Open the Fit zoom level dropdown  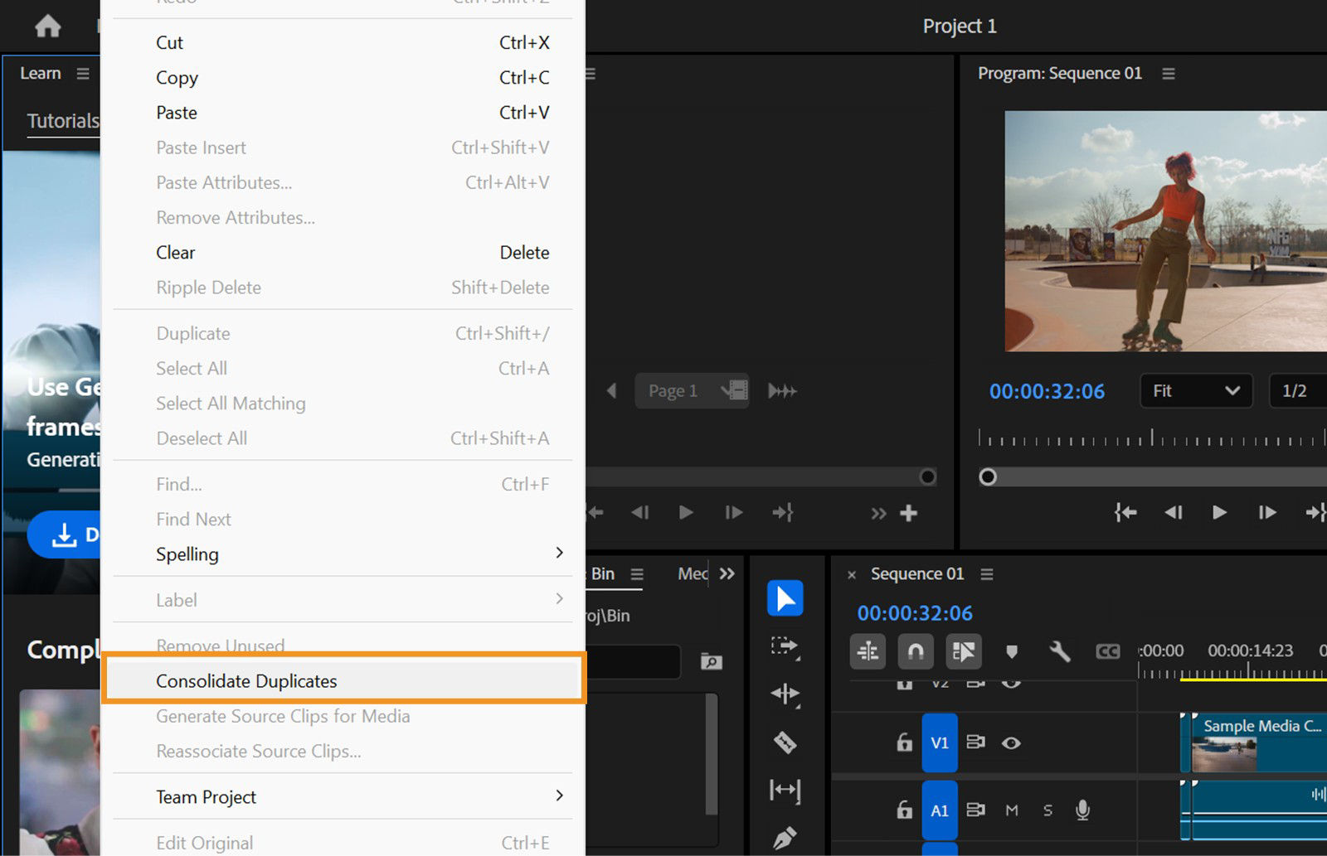[1195, 390]
